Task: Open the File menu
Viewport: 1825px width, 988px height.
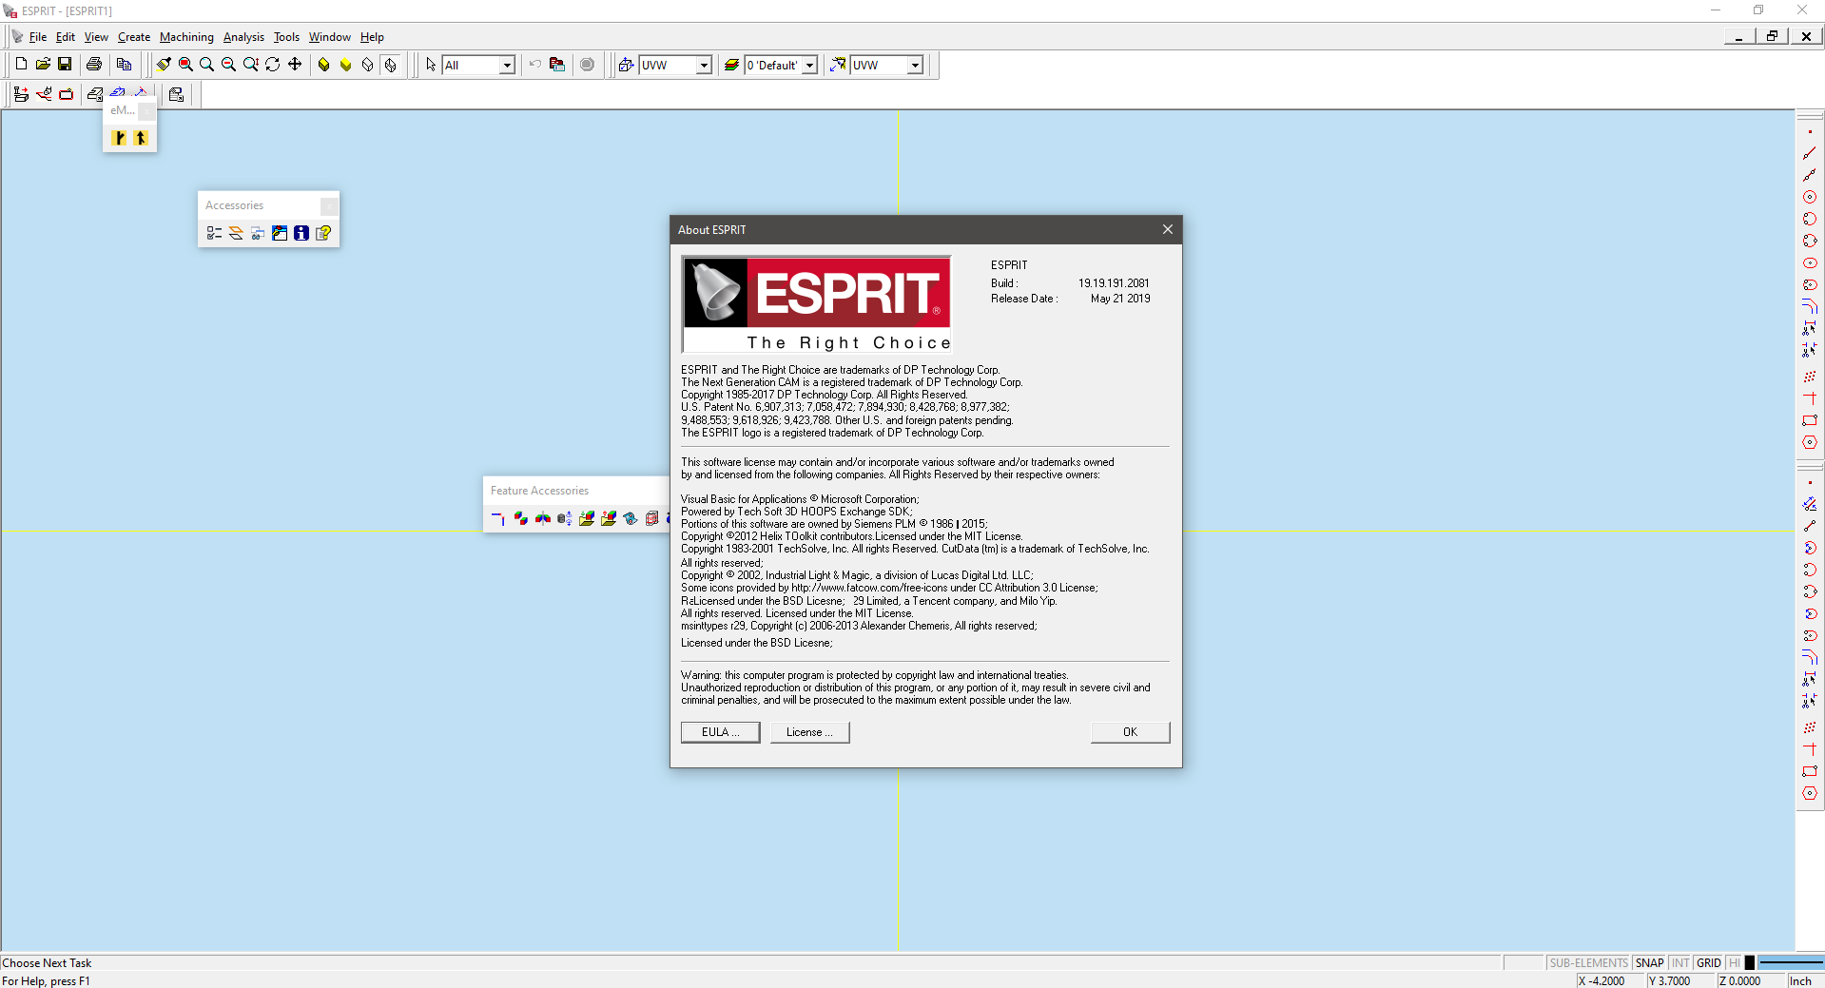Action: click(x=38, y=37)
